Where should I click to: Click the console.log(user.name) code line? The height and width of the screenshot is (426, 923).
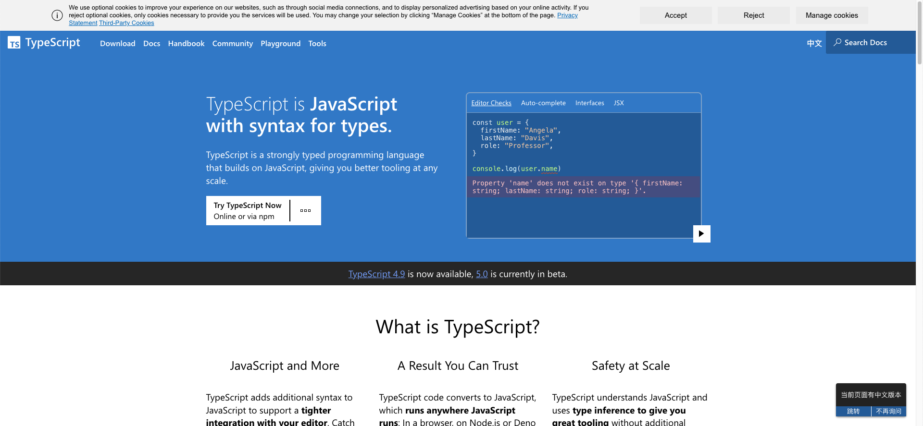coord(516,169)
